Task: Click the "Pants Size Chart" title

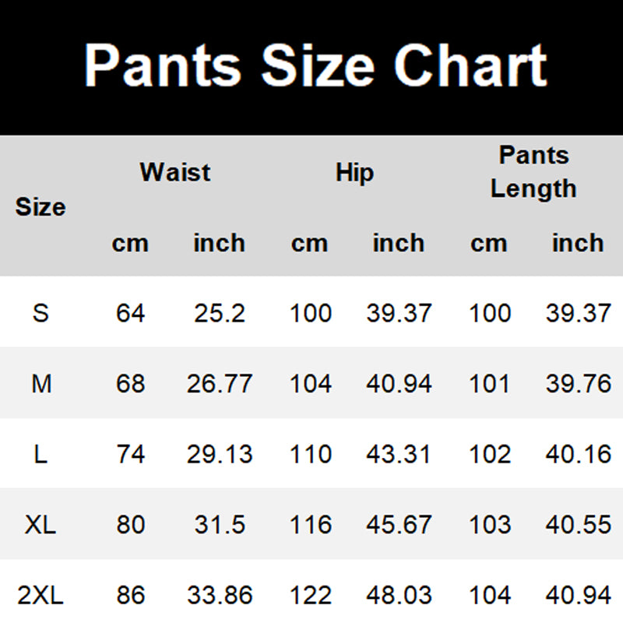Action: 315,65
